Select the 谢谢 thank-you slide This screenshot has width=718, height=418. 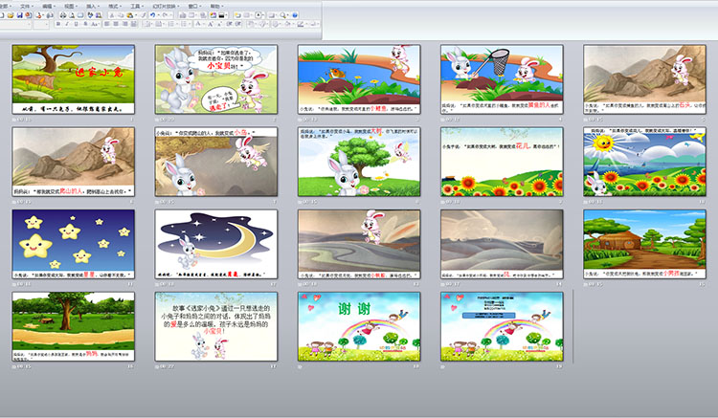coord(359,326)
